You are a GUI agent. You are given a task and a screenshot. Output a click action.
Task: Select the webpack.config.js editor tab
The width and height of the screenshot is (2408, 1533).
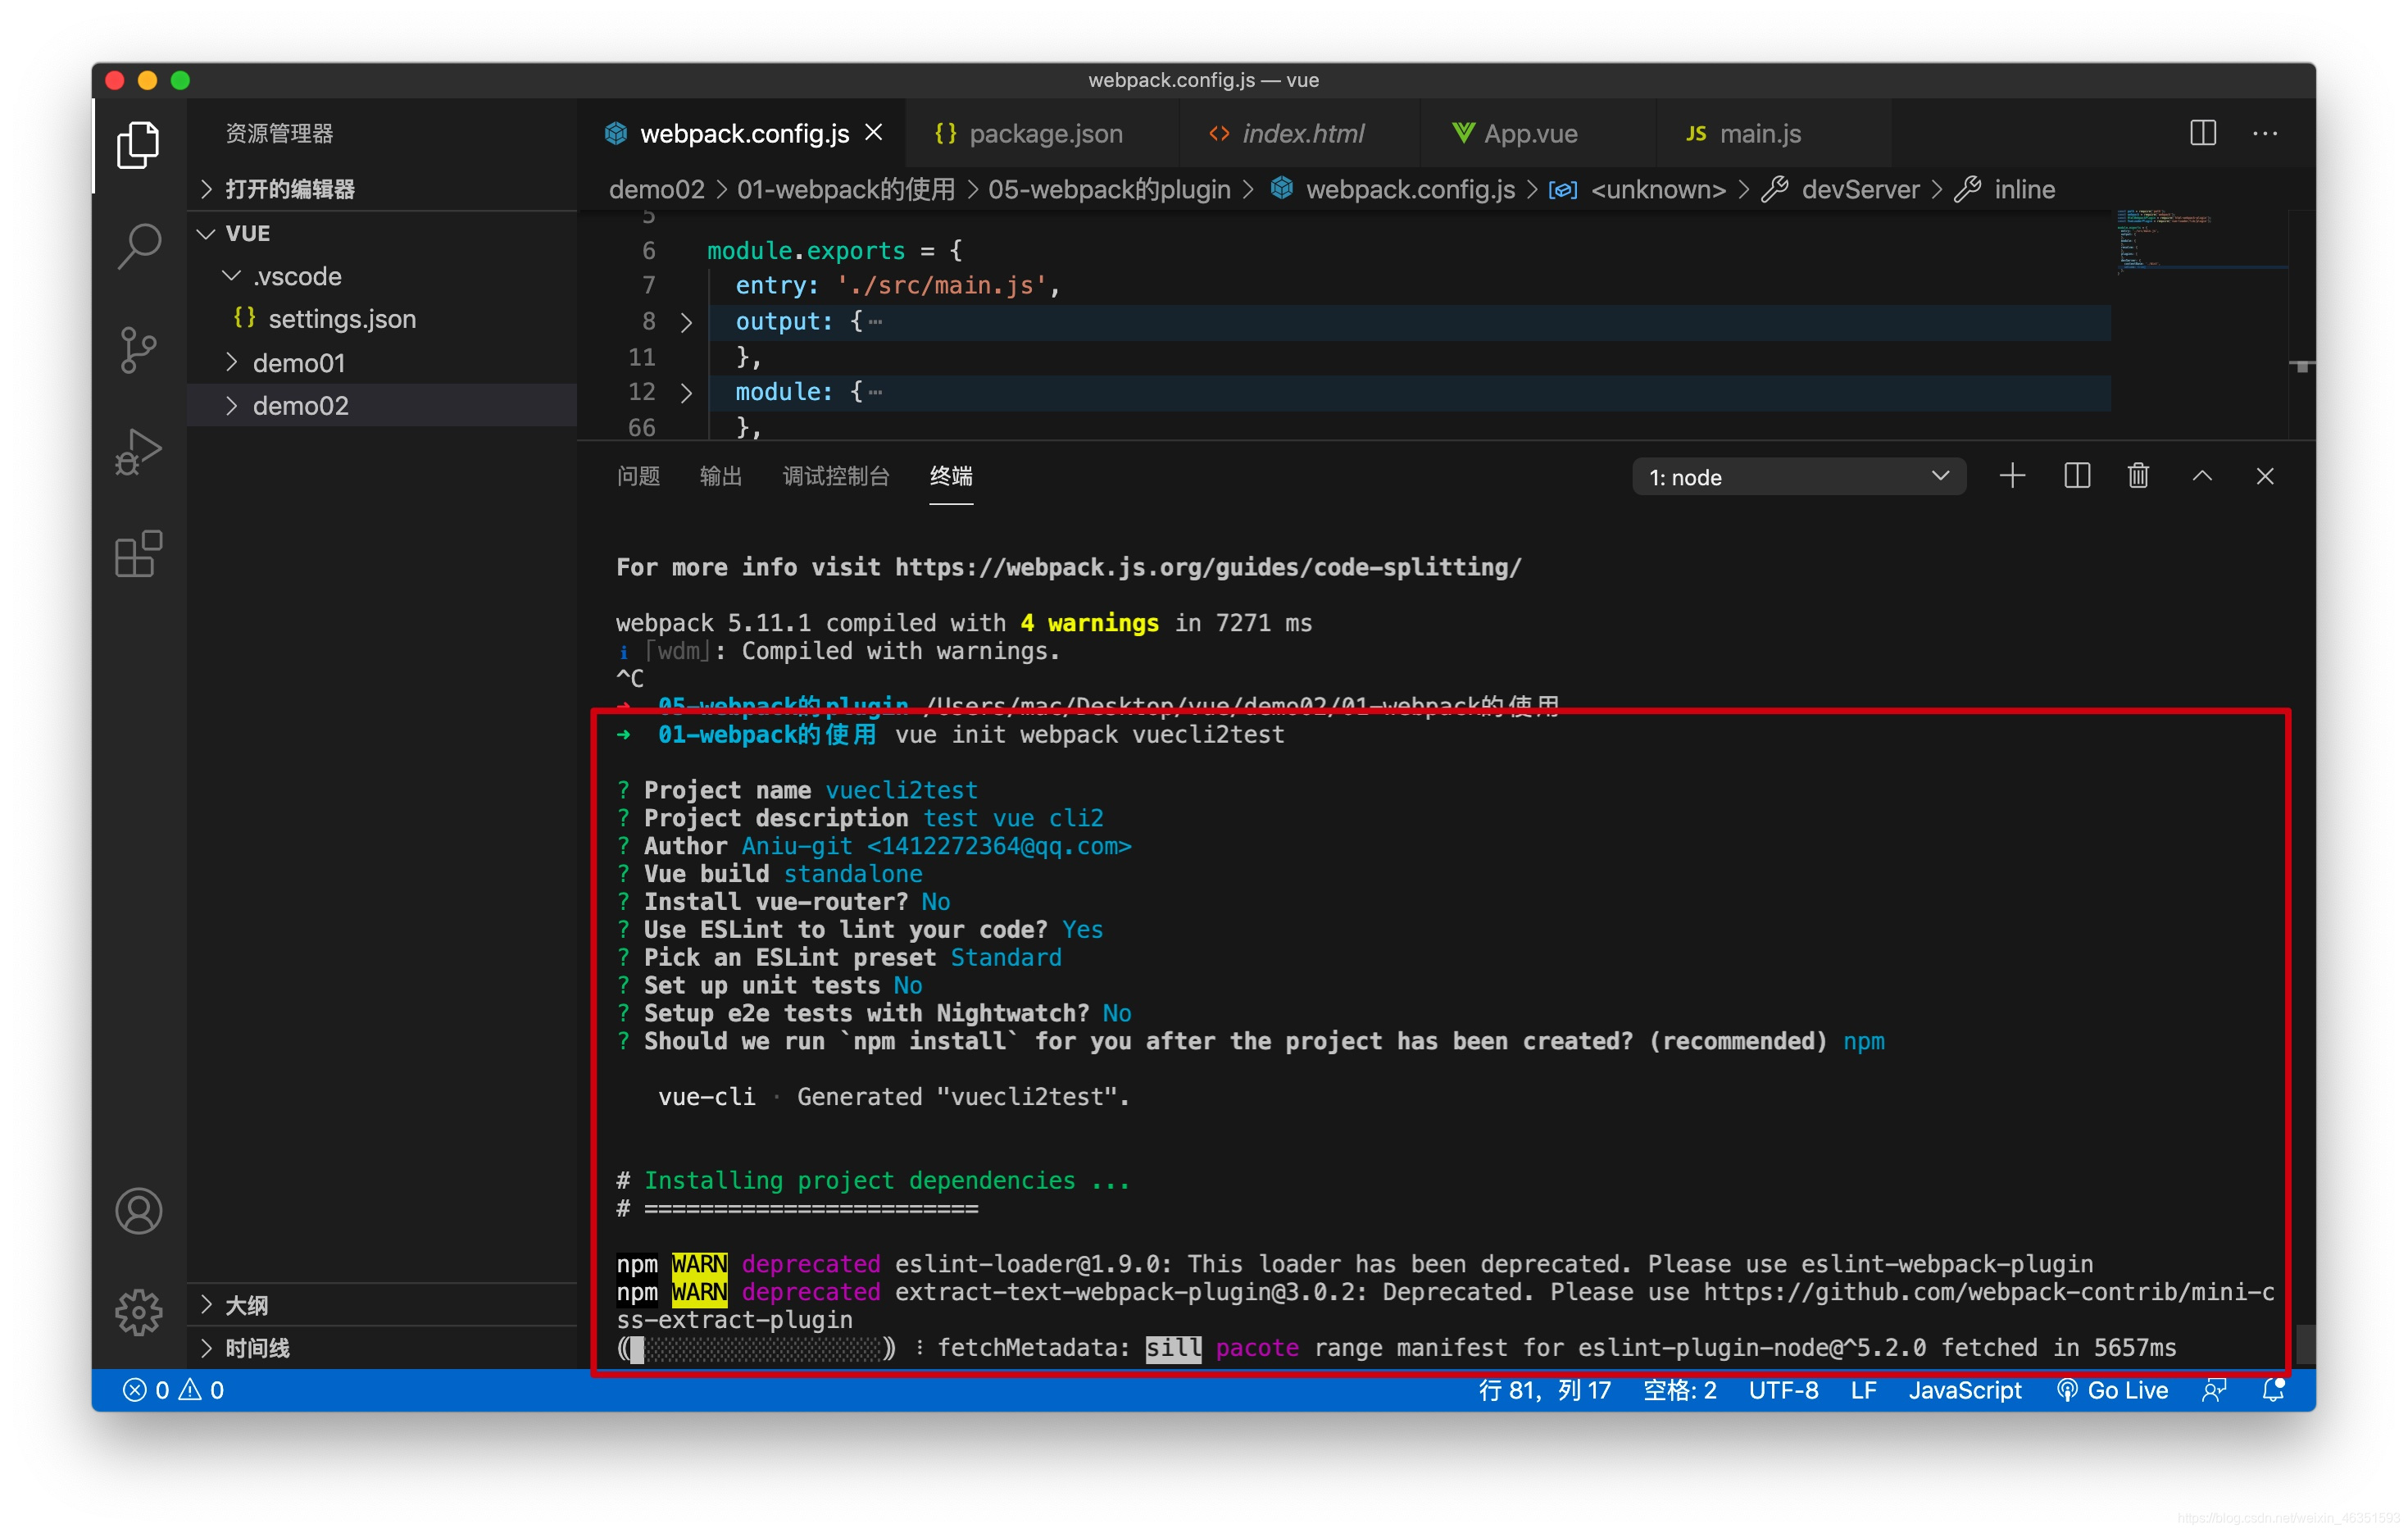tap(742, 133)
